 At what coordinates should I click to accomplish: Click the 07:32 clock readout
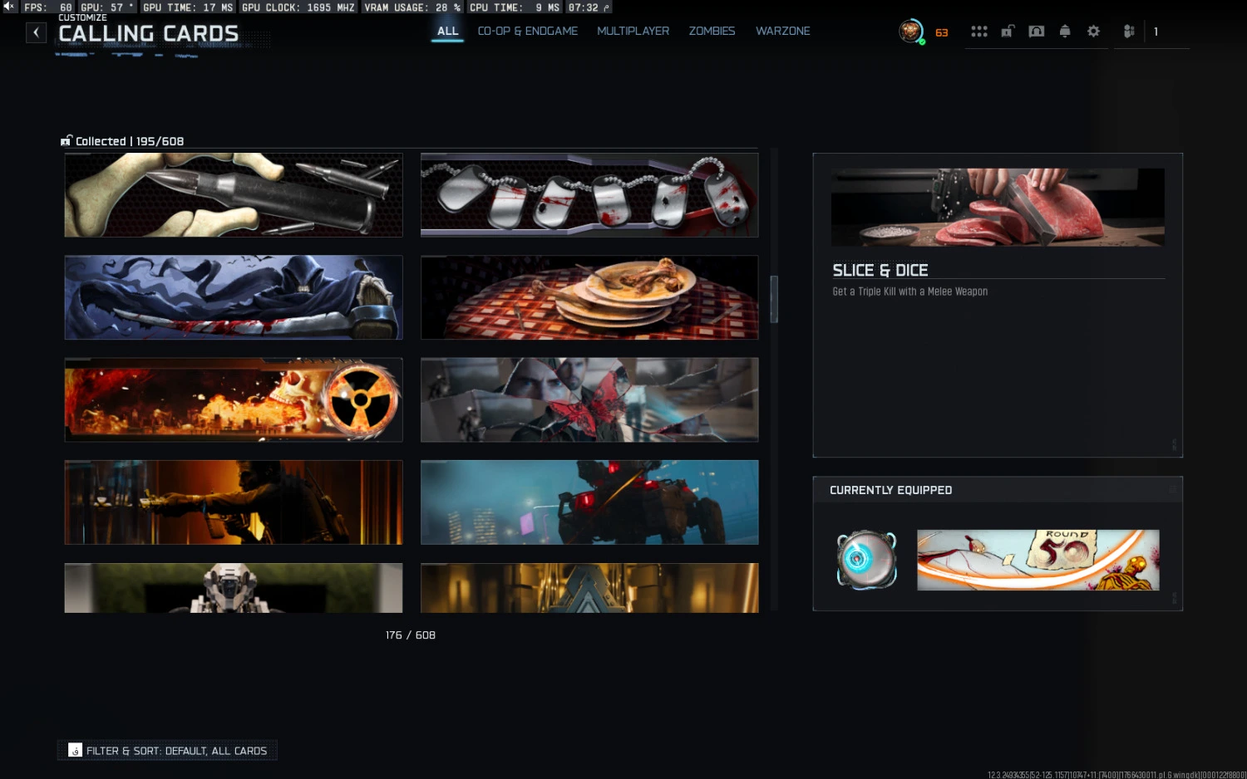589,7
